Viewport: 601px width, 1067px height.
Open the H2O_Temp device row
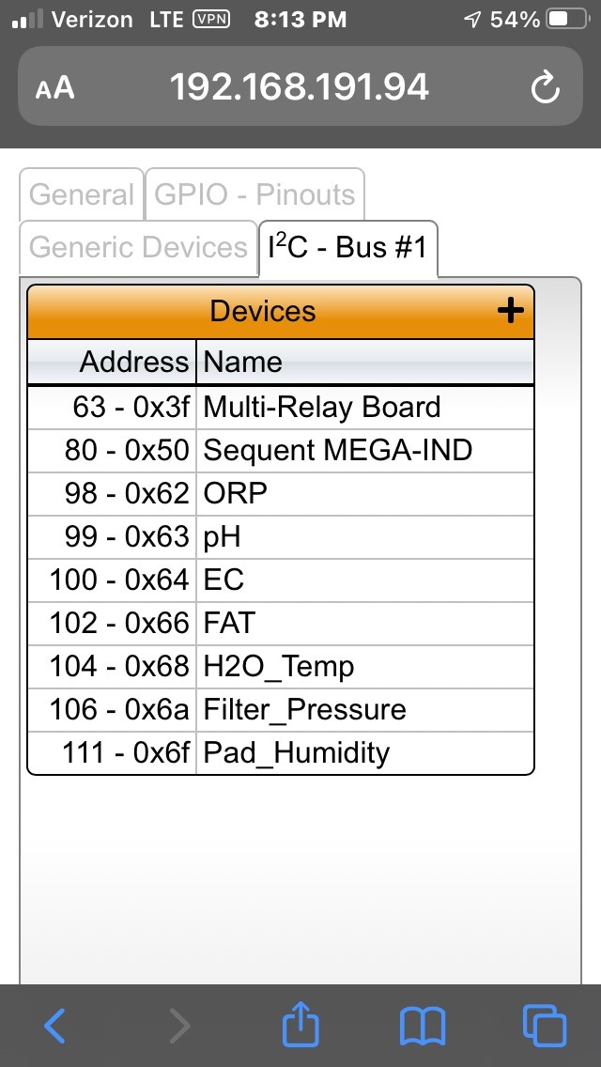(281, 666)
